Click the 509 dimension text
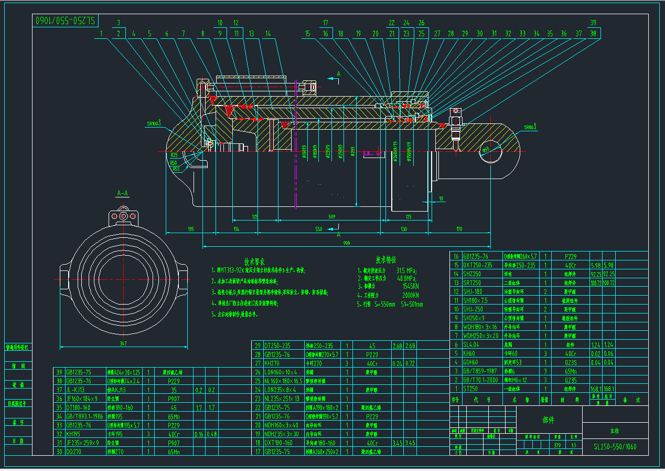 click(331, 216)
